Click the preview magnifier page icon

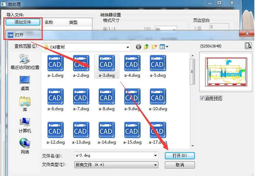point(248,46)
